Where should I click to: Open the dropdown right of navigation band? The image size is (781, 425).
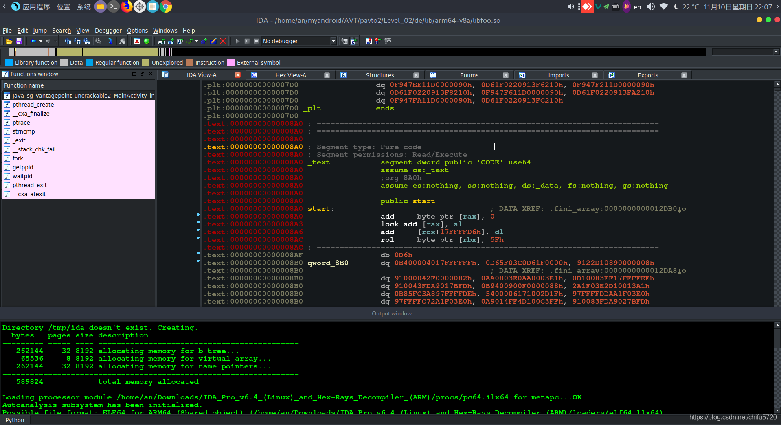(776, 52)
